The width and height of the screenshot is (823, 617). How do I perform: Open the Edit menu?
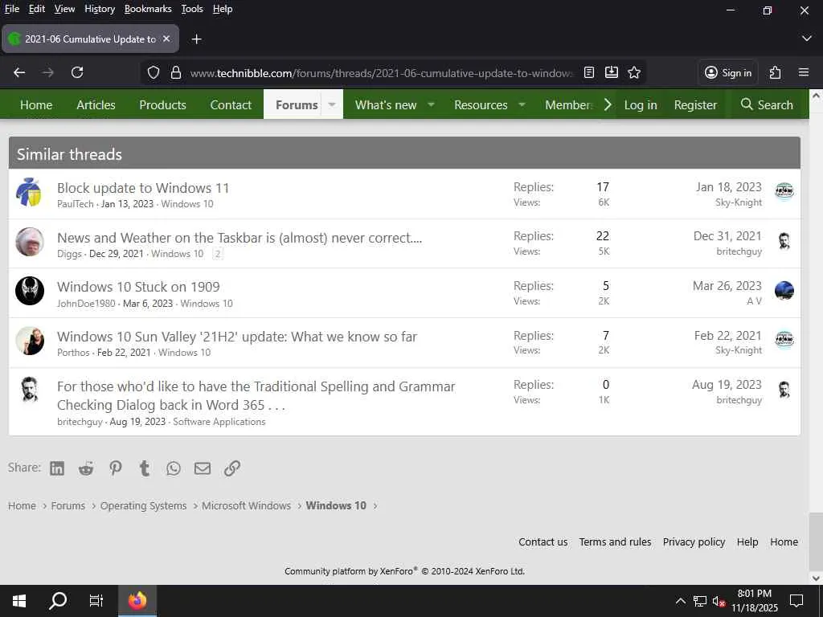[x=37, y=9]
